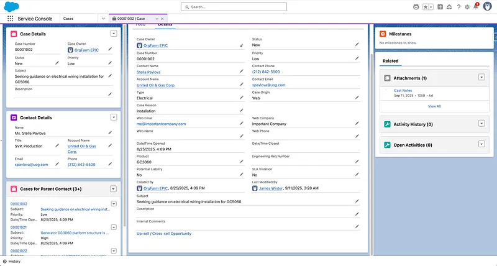Open the Setup gear icon
497x266 pixels.
[467, 7]
